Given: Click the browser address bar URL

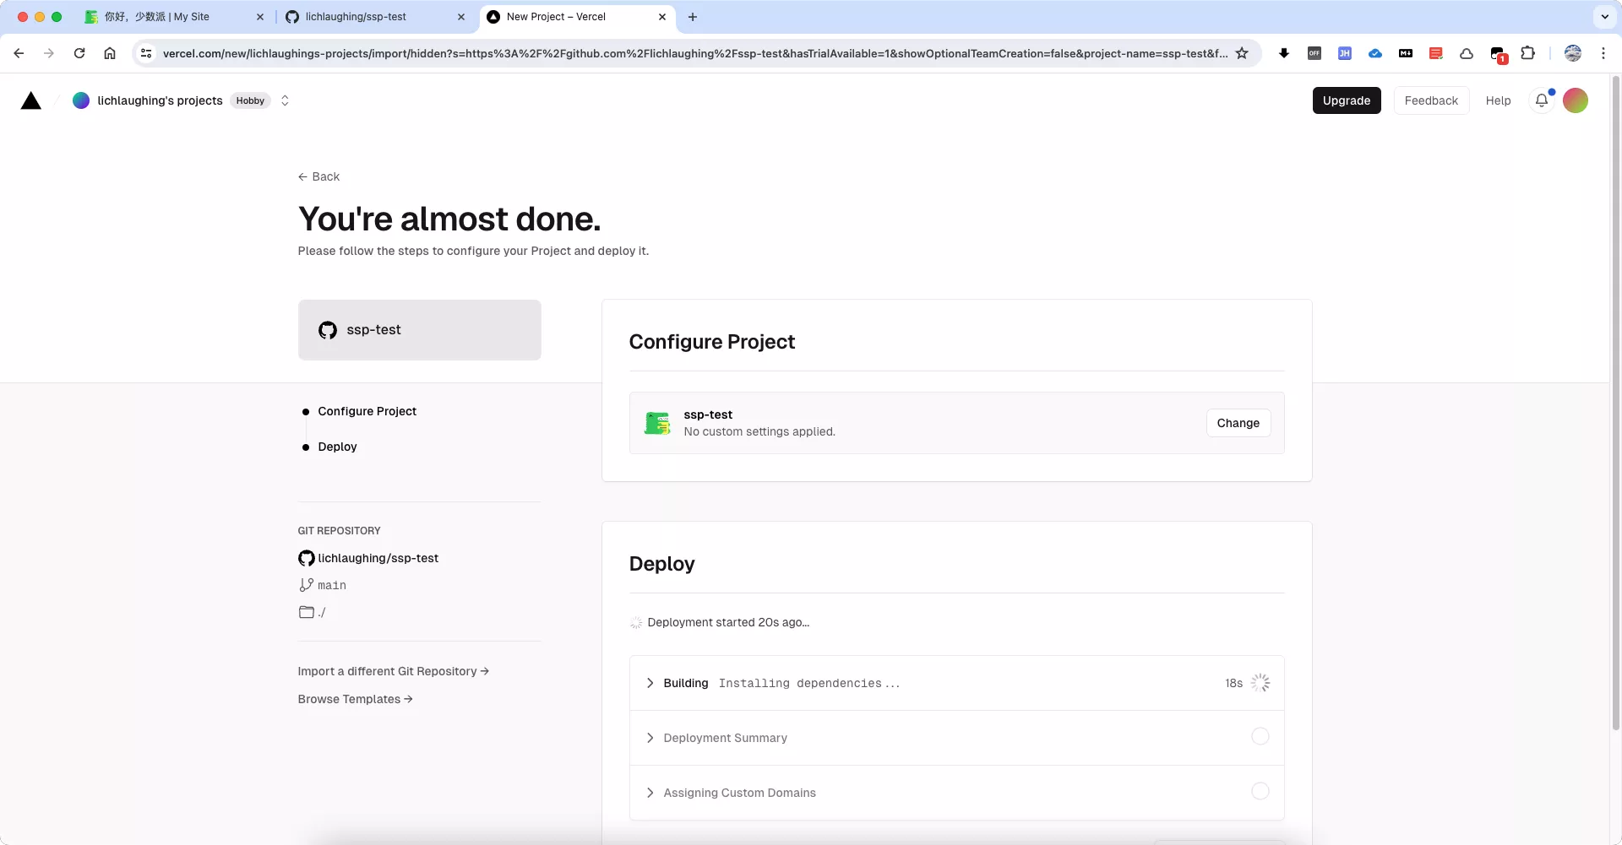Looking at the screenshot, I should coord(693,53).
